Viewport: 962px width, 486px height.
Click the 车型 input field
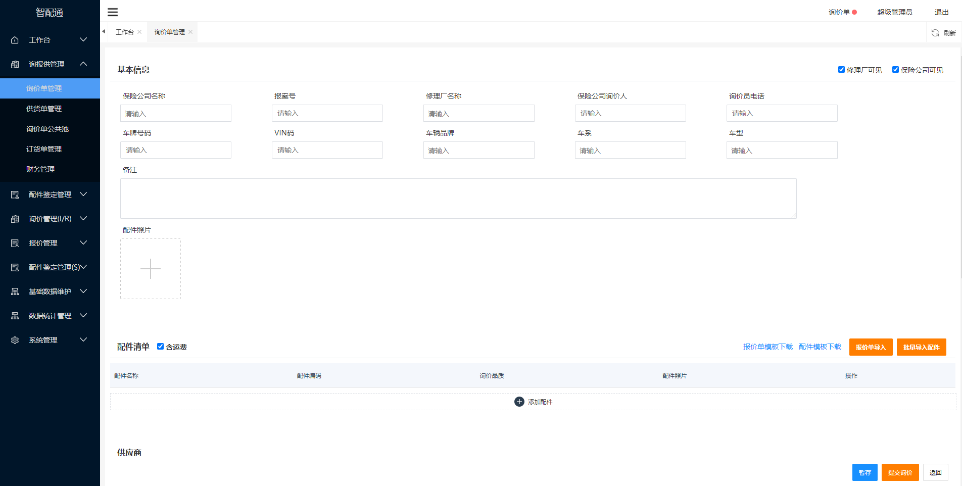(x=782, y=150)
